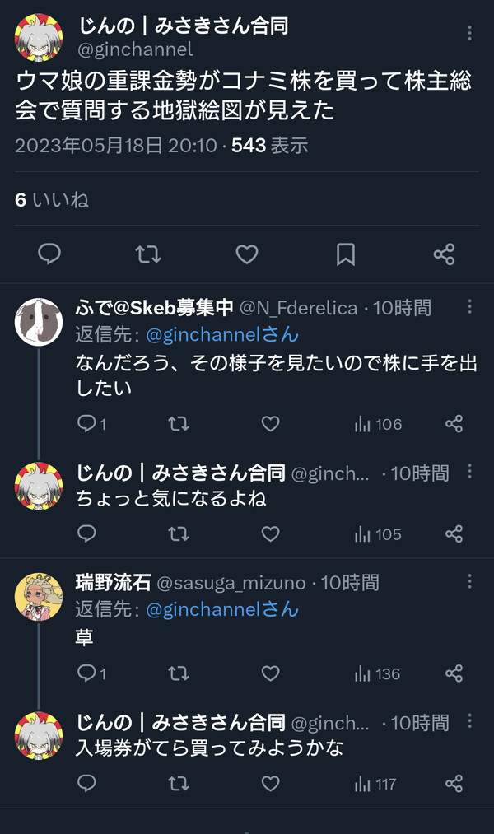The width and height of the screenshot is (494, 834).
Task: Bookmark the main tweet
Action: 346,254
